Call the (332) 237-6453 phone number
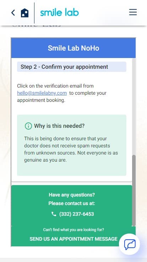 pos(76,214)
